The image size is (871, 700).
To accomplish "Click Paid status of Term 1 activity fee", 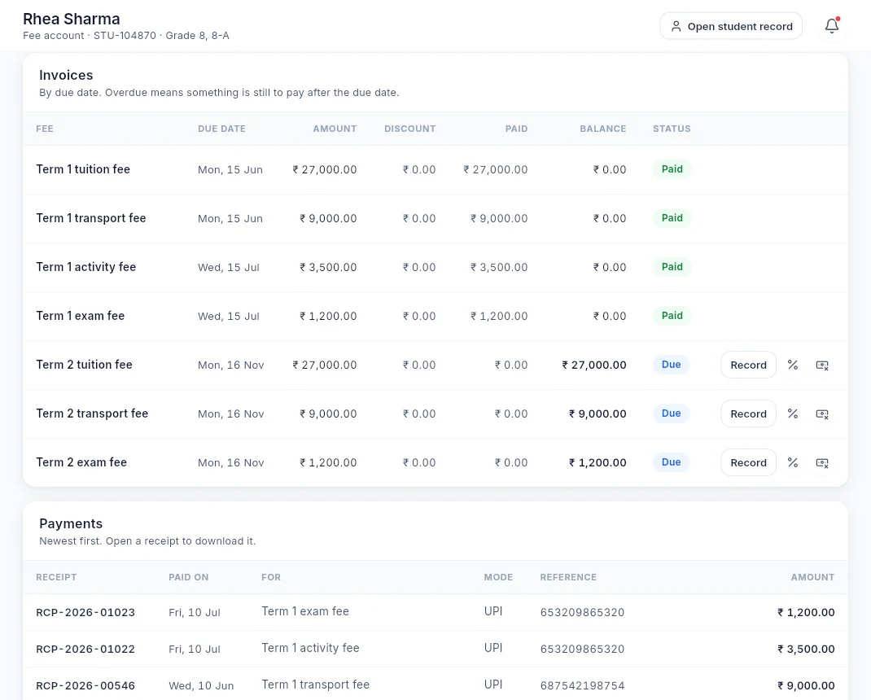I will coord(672,267).
